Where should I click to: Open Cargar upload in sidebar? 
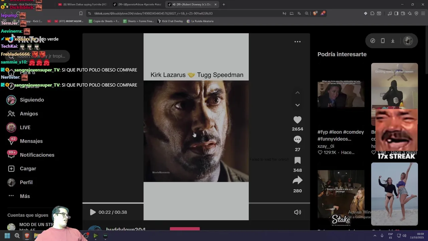tap(28, 169)
